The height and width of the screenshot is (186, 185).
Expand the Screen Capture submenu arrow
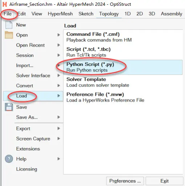pos(59,139)
